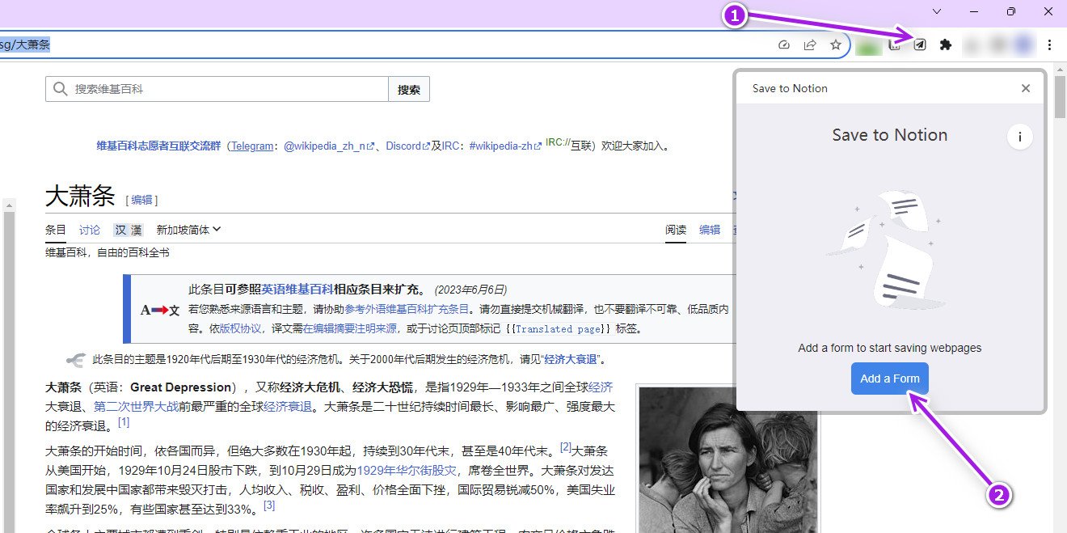Switch from 阅读 to 编辑 mode

click(x=709, y=230)
